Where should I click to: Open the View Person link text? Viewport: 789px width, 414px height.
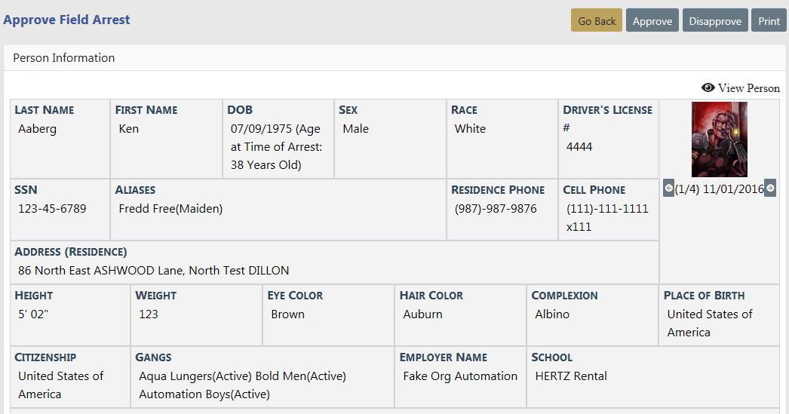tap(748, 88)
